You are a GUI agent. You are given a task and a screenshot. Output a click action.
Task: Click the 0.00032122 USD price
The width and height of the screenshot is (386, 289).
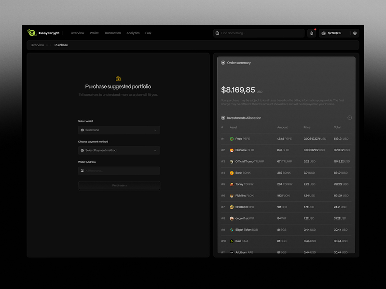point(314,150)
